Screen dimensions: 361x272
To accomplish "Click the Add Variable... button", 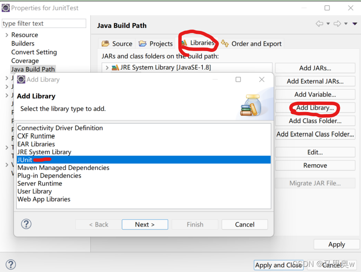I will pyautogui.click(x=315, y=94).
